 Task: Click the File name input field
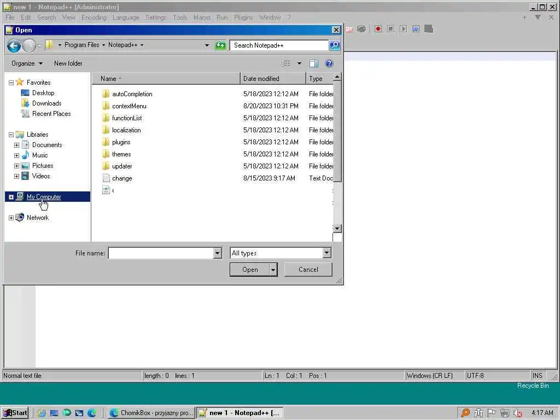[x=161, y=253]
